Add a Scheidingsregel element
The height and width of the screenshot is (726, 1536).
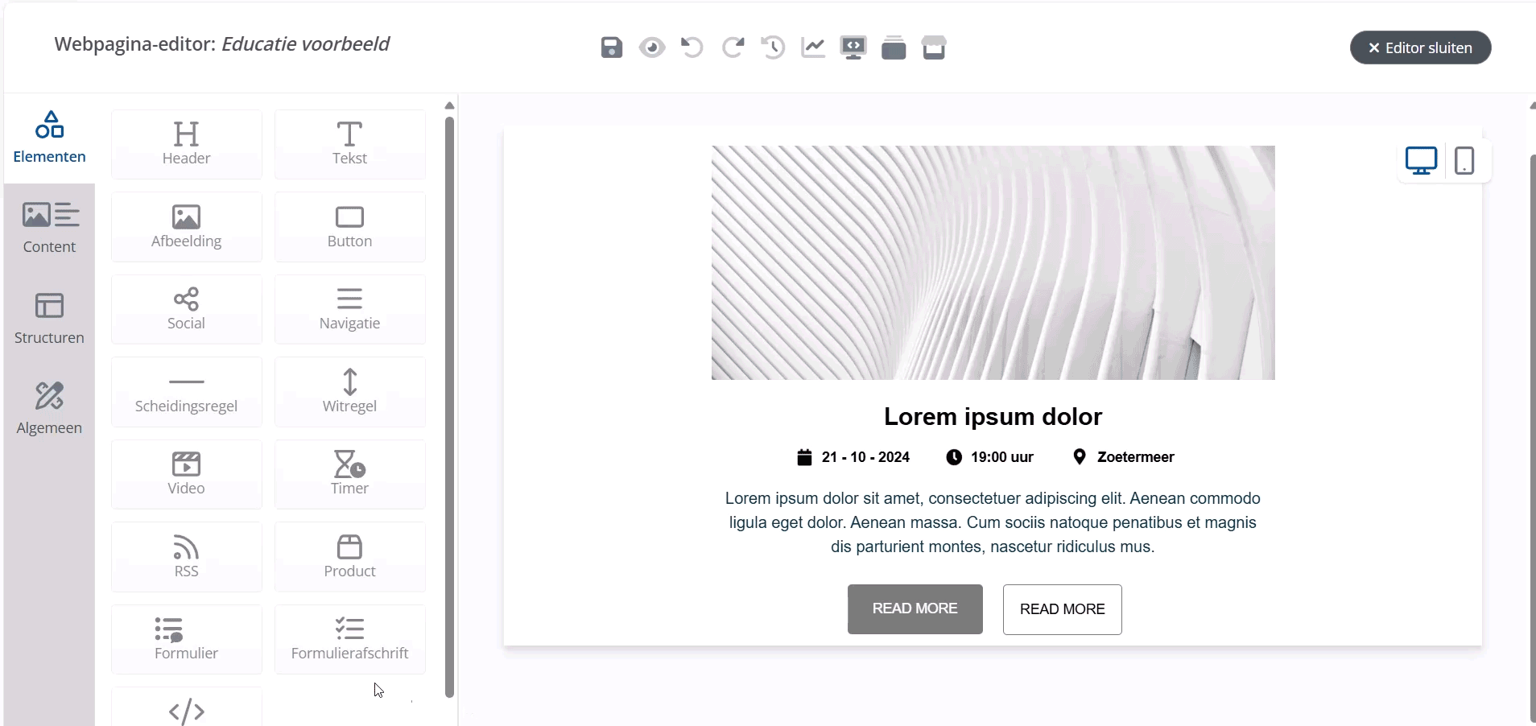[x=186, y=392]
